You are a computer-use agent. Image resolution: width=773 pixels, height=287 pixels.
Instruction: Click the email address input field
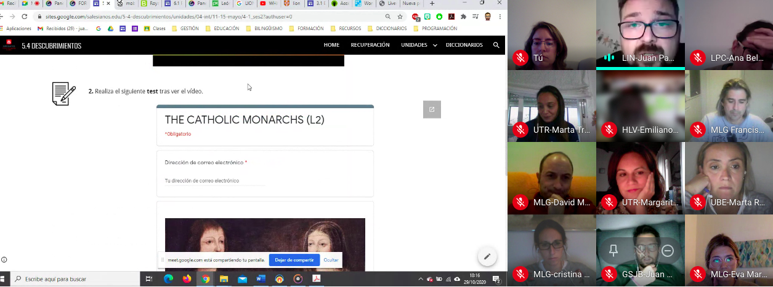pos(215,181)
